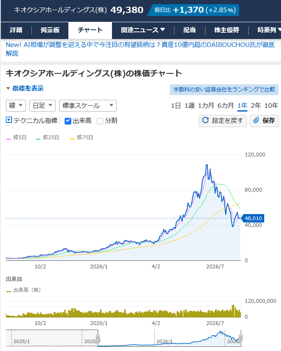Open the 標準スケール dropdown

coord(88,106)
